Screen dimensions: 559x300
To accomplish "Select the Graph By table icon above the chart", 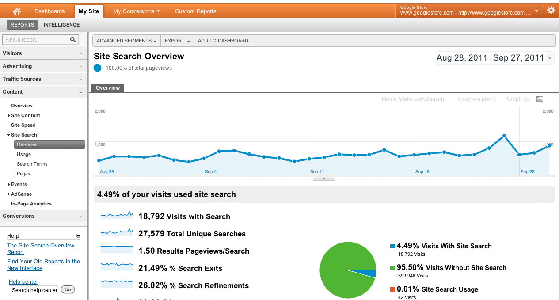I will point(540,99).
